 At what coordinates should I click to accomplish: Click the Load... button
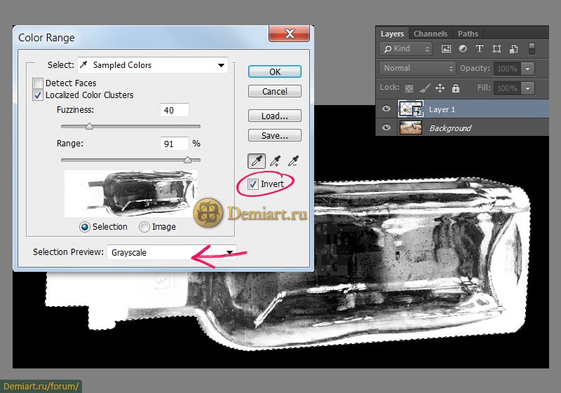click(275, 116)
